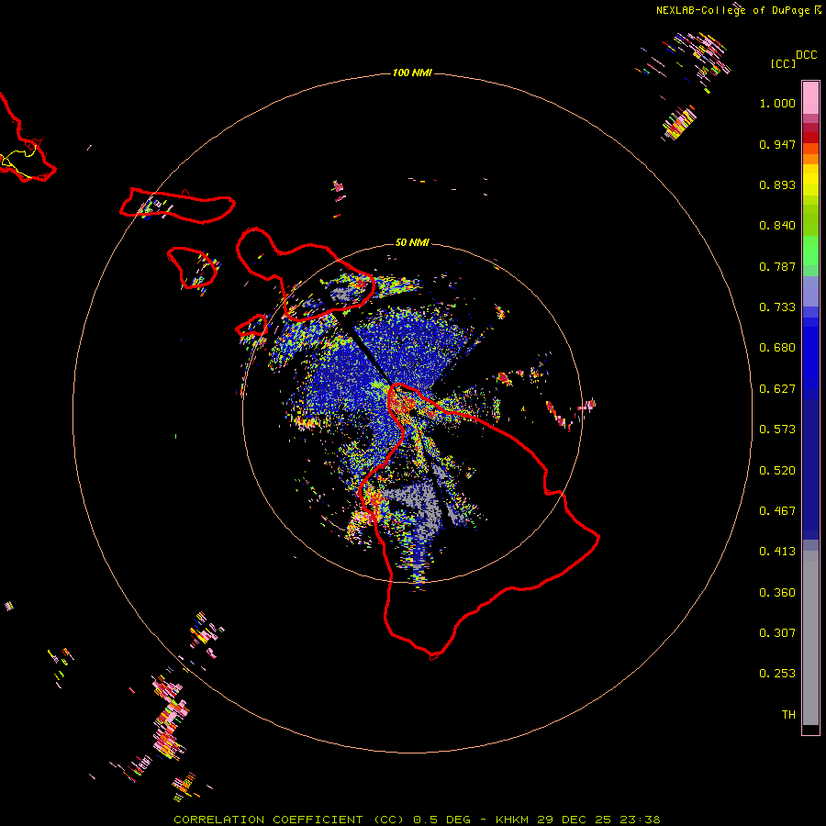Click the 0.893 scale value
The height and width of the screenshot is (826, 826).
777,184
